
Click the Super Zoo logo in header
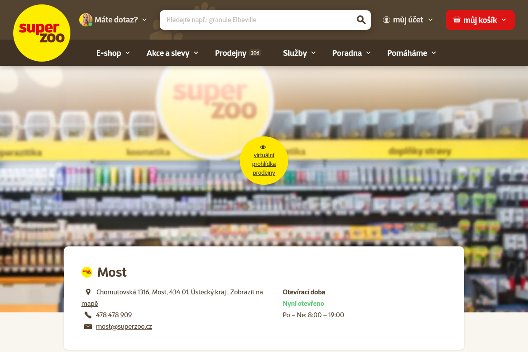[x=42, y=33]
